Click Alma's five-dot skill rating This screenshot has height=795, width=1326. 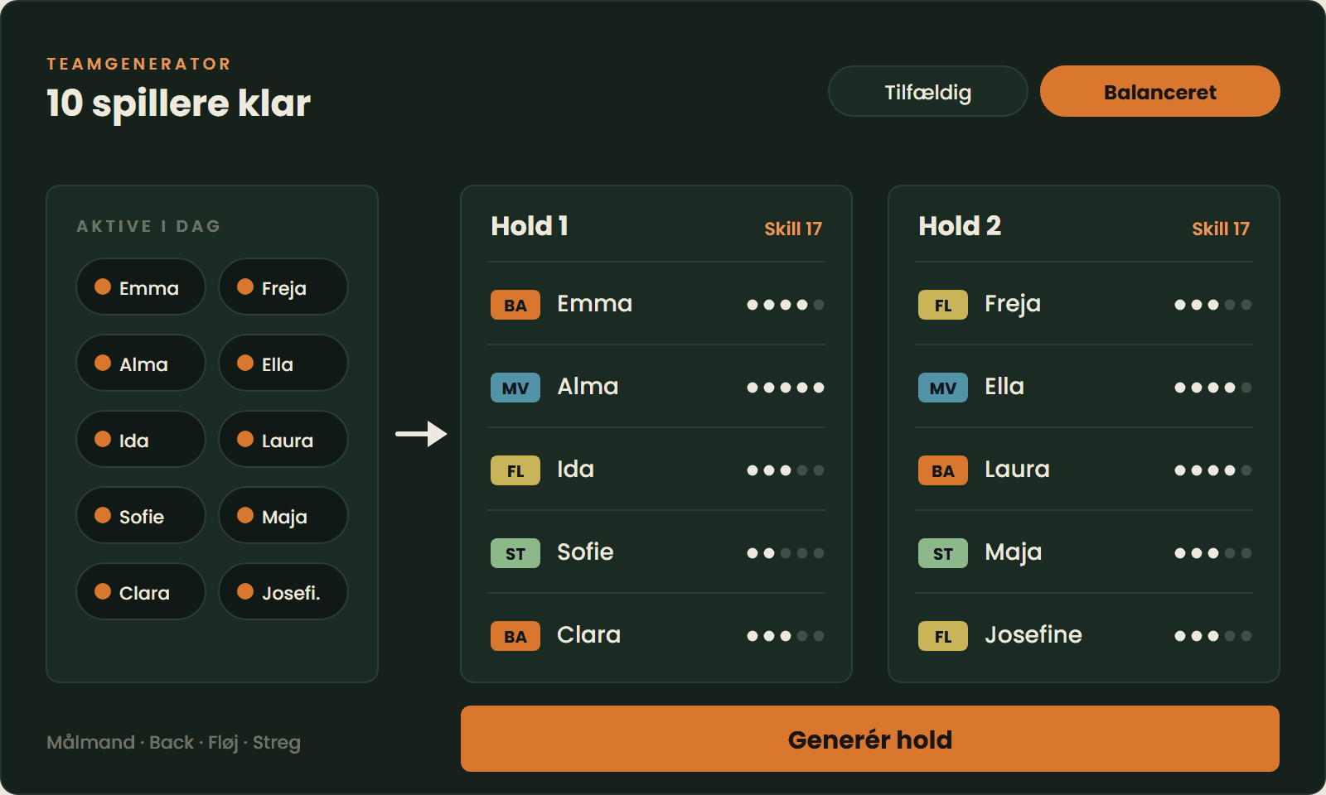click(786, 388)
